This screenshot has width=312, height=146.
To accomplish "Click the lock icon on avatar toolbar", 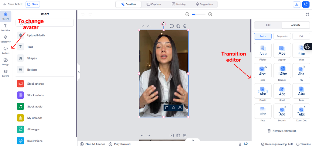I will point(180,108).
